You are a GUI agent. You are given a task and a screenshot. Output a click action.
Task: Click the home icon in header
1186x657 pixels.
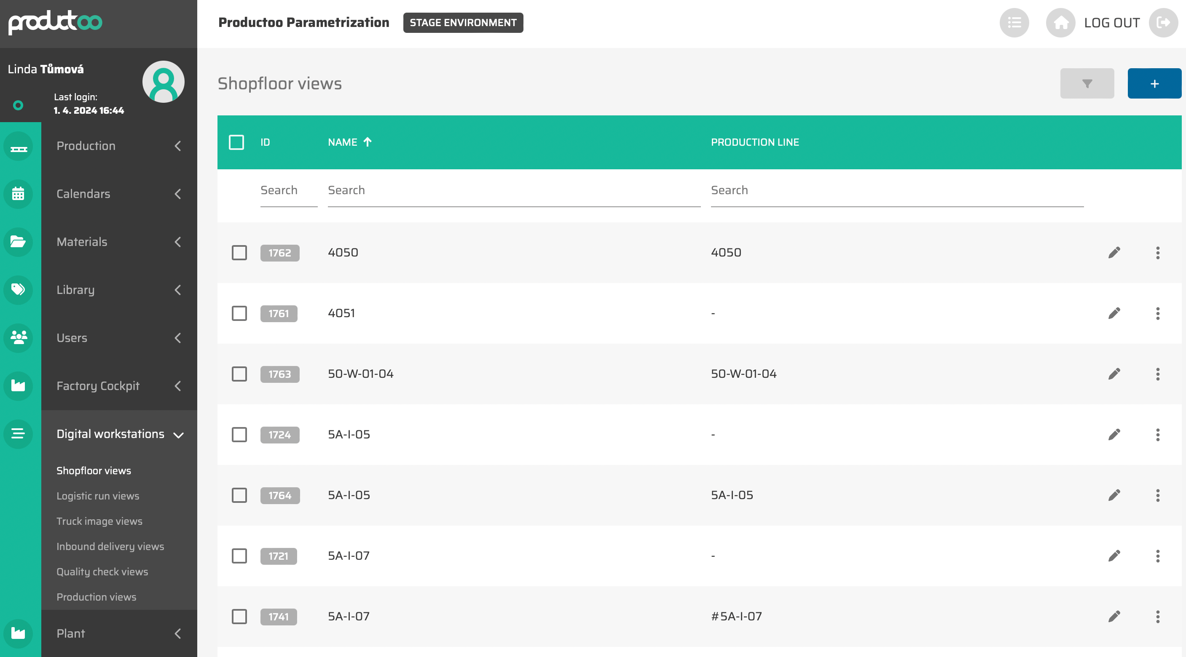tap(1060, 23)
